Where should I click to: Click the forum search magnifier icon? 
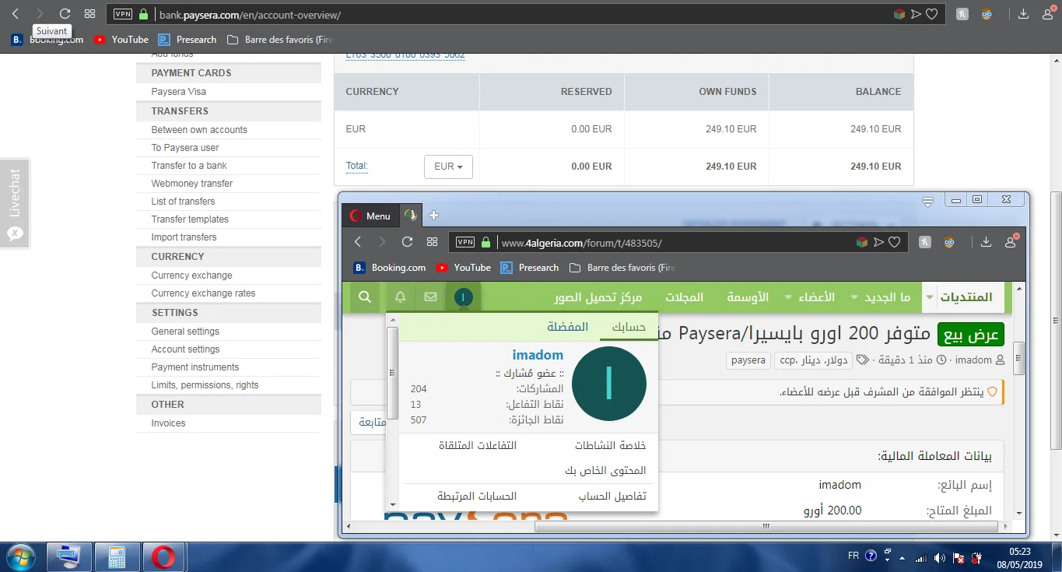point(364,297)
